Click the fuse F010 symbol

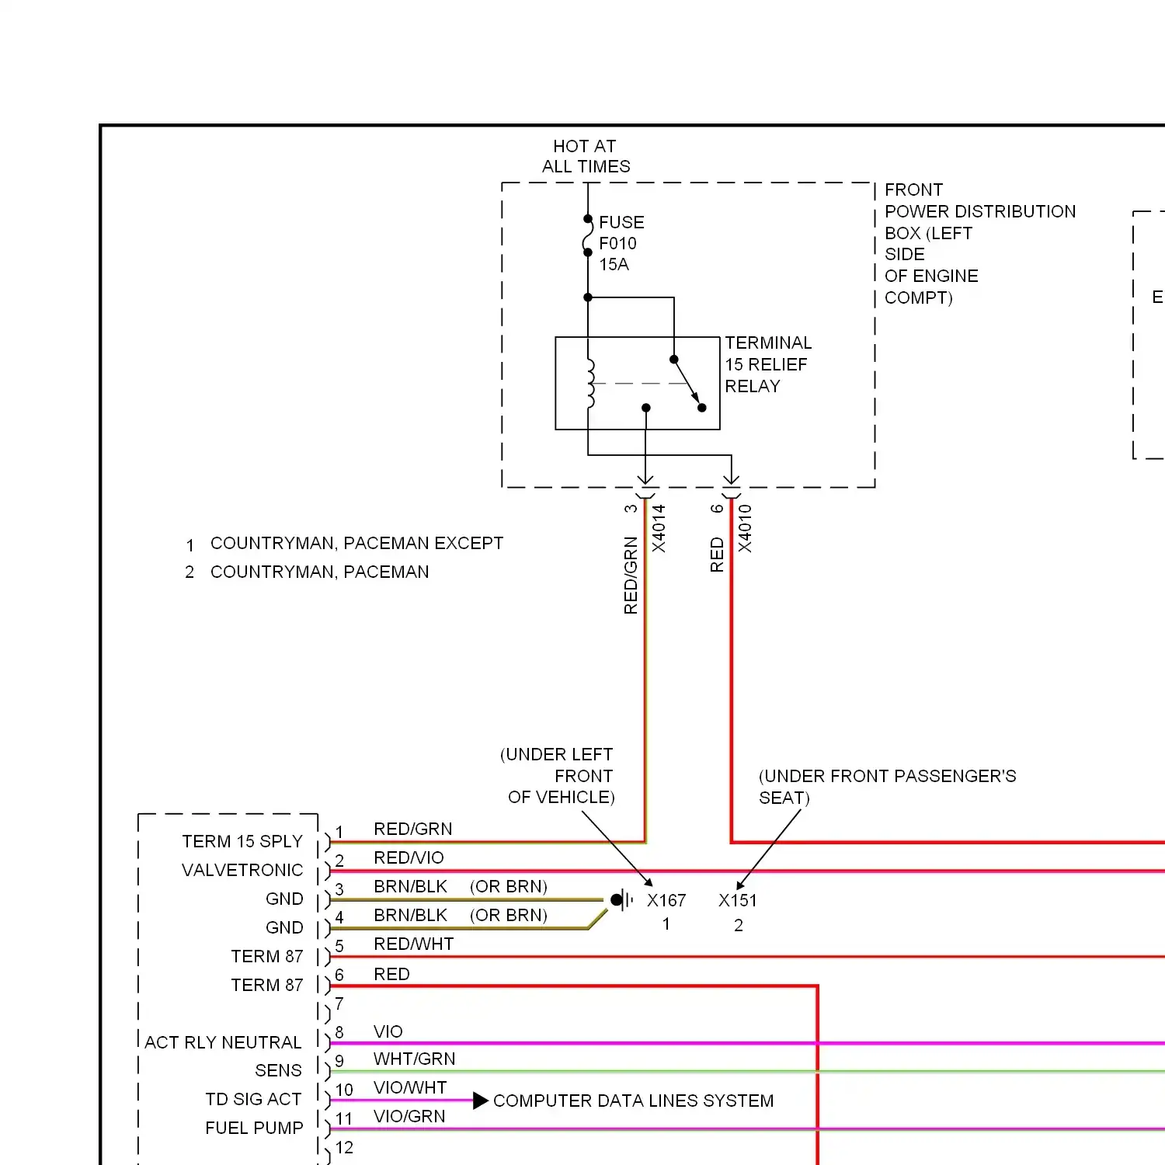(x=588, y=235)
